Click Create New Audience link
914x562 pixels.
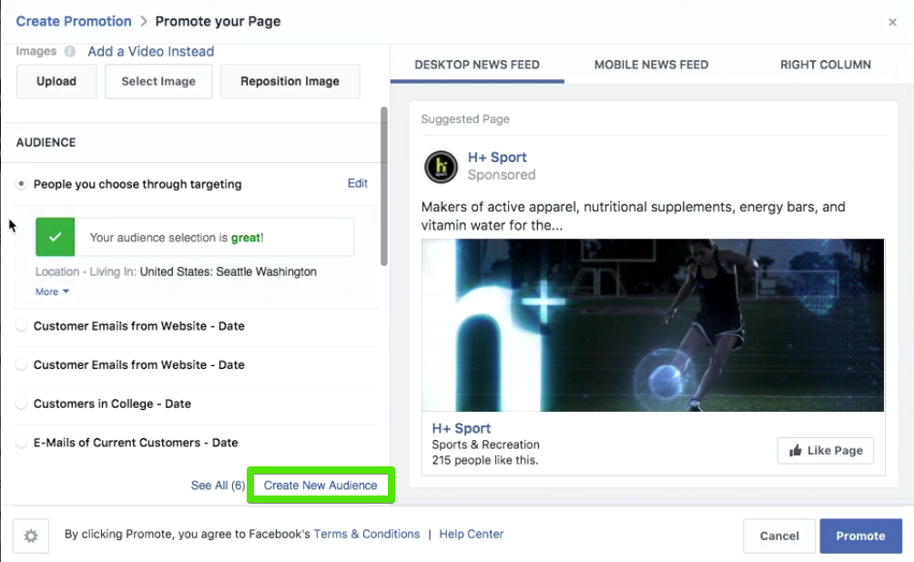pos(320,485)
